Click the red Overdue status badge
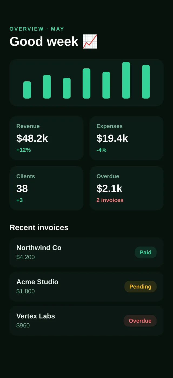173x378 pixels. [140, 321]
